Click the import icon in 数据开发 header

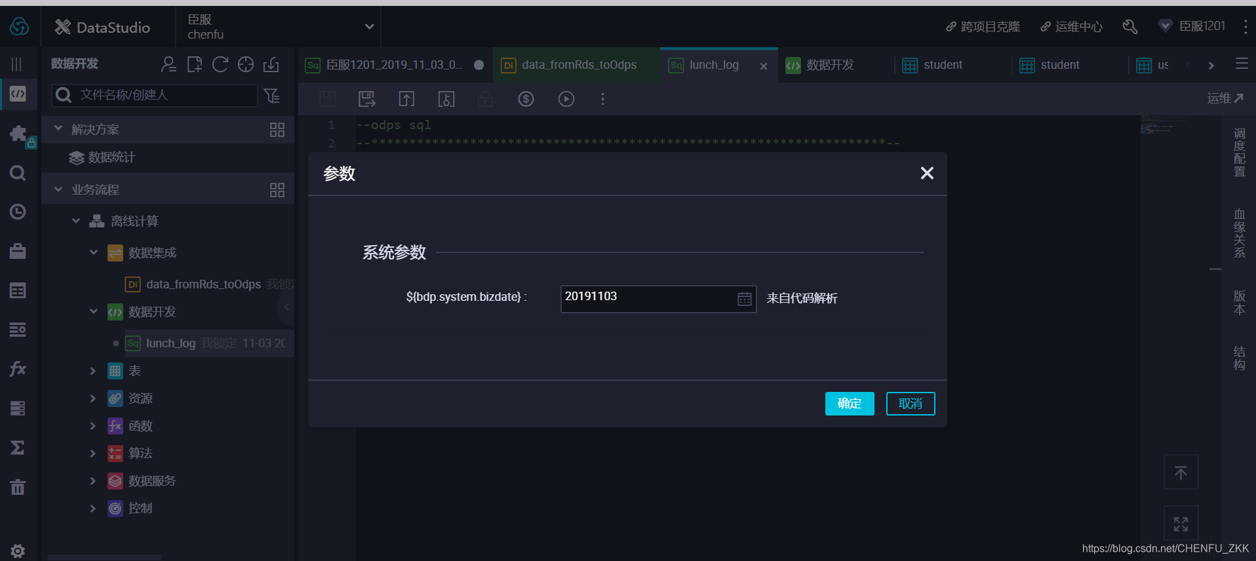271,64
